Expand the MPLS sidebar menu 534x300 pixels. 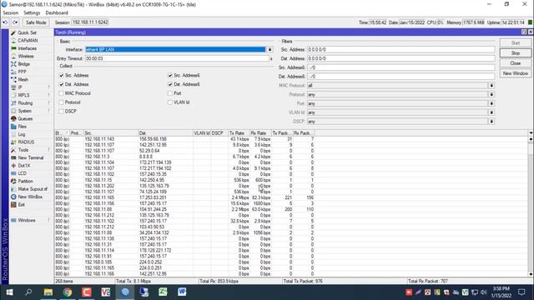pyautogui.click(x=31, y=95)
